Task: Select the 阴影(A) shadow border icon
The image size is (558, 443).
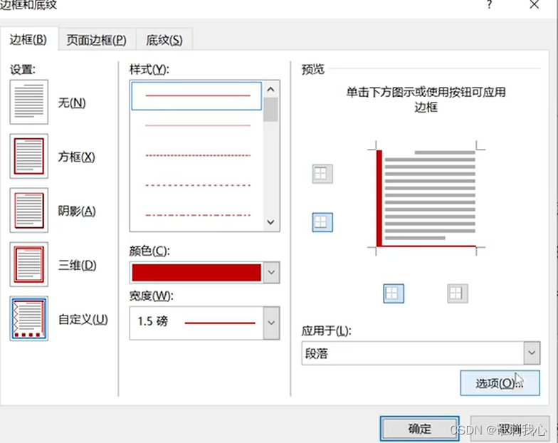Action: (x=28, y=210)
